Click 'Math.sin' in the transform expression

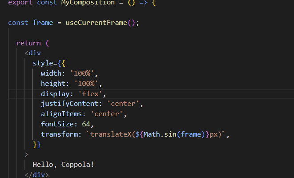(160, 134)
